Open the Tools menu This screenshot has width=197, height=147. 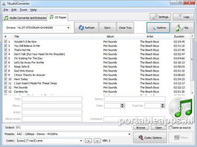point(23,10)
